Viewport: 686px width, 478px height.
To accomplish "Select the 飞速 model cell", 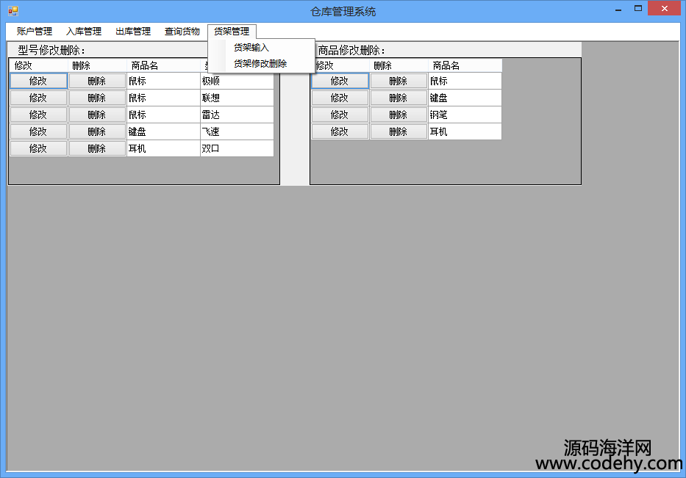I will [237, 131].
